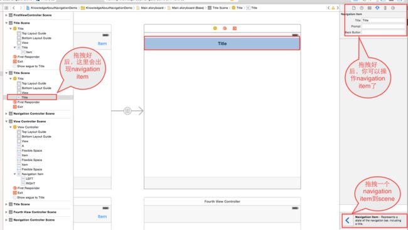Screen dimensions: 408x230
Task: Show the Attributes inspector
Action: [377, 8]
